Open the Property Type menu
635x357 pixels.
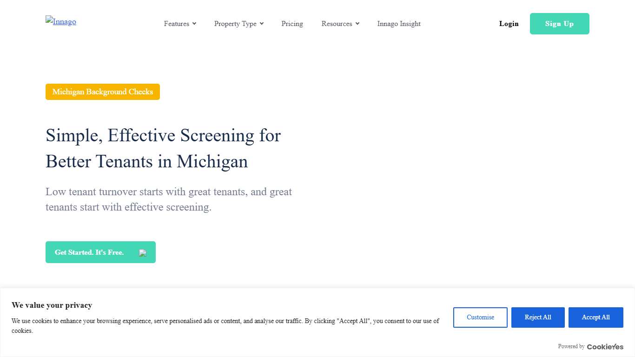[235, 23]
